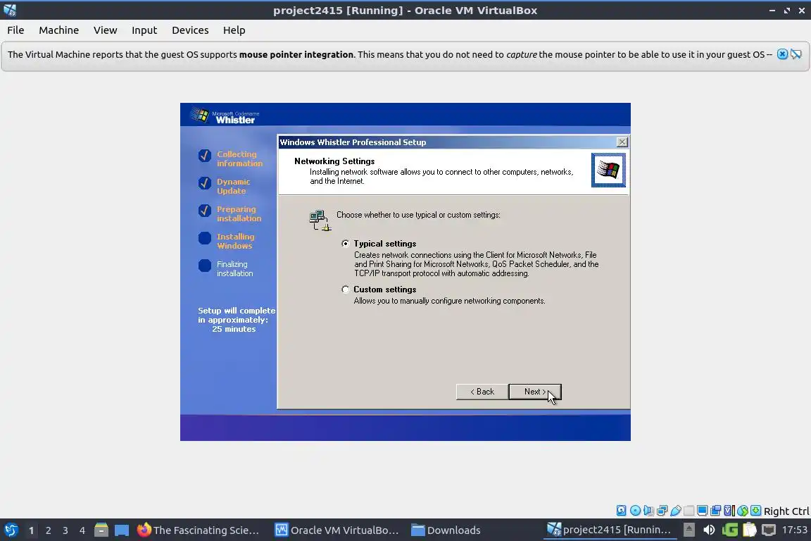This screenshot has width=811, height=541.
Task: Switch to workspace 4
Action: 82,530
